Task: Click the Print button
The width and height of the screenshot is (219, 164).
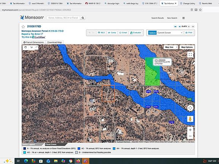Action: coord(189,33)
